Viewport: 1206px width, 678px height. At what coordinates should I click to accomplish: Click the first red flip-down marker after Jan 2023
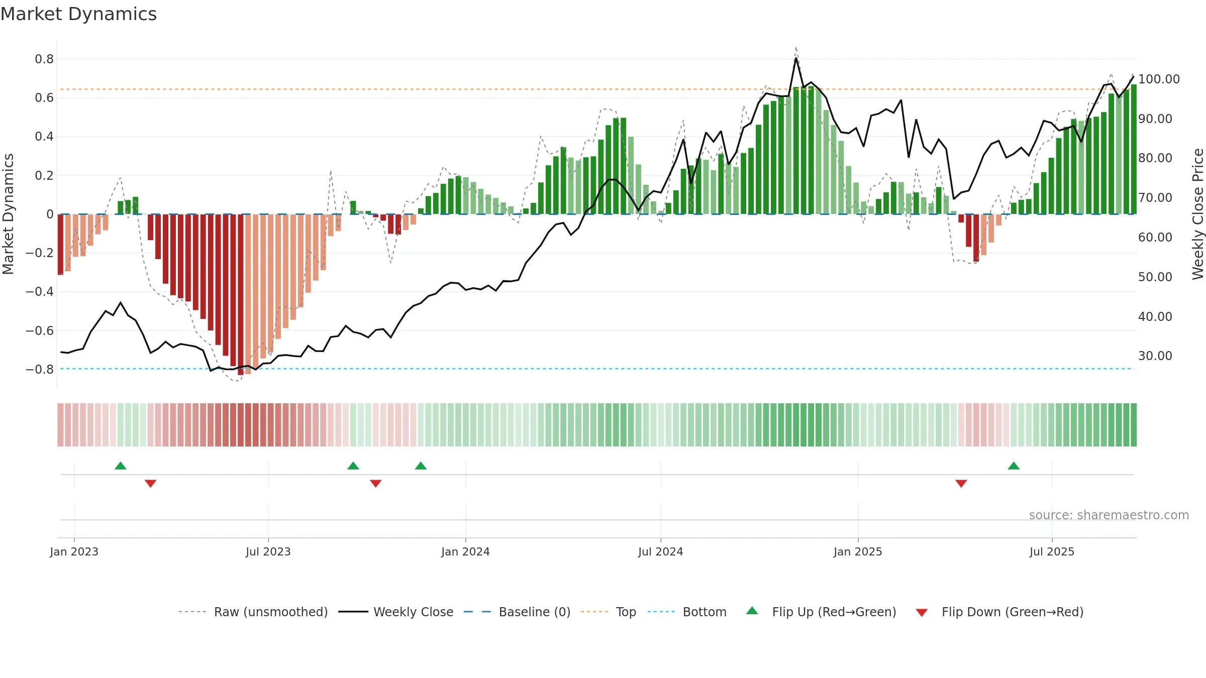click(x=151, y=483)
